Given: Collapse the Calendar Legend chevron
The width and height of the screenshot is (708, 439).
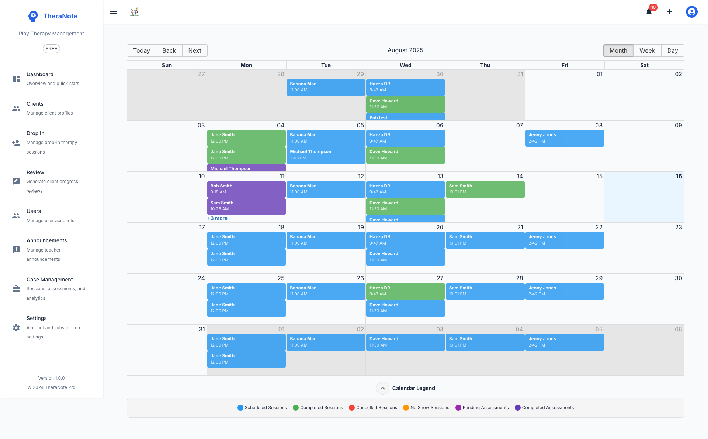Looking at the screenshot, I should 382,388.
